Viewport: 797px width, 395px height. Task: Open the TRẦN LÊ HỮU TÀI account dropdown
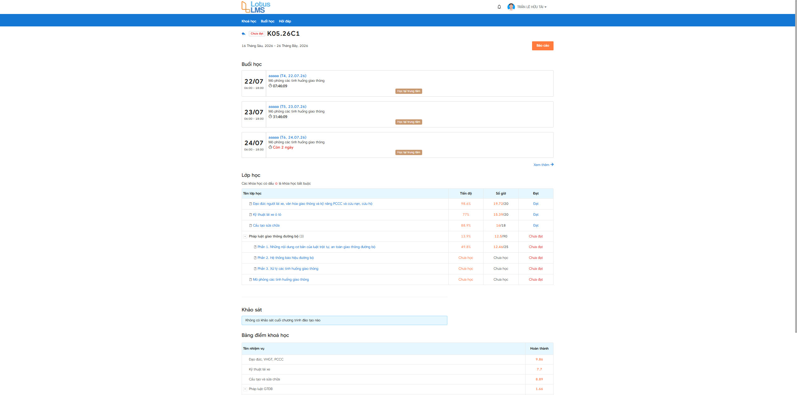click(532, 7)
